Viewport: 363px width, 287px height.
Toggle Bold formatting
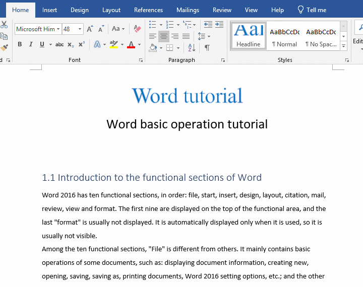pos(20,45)
